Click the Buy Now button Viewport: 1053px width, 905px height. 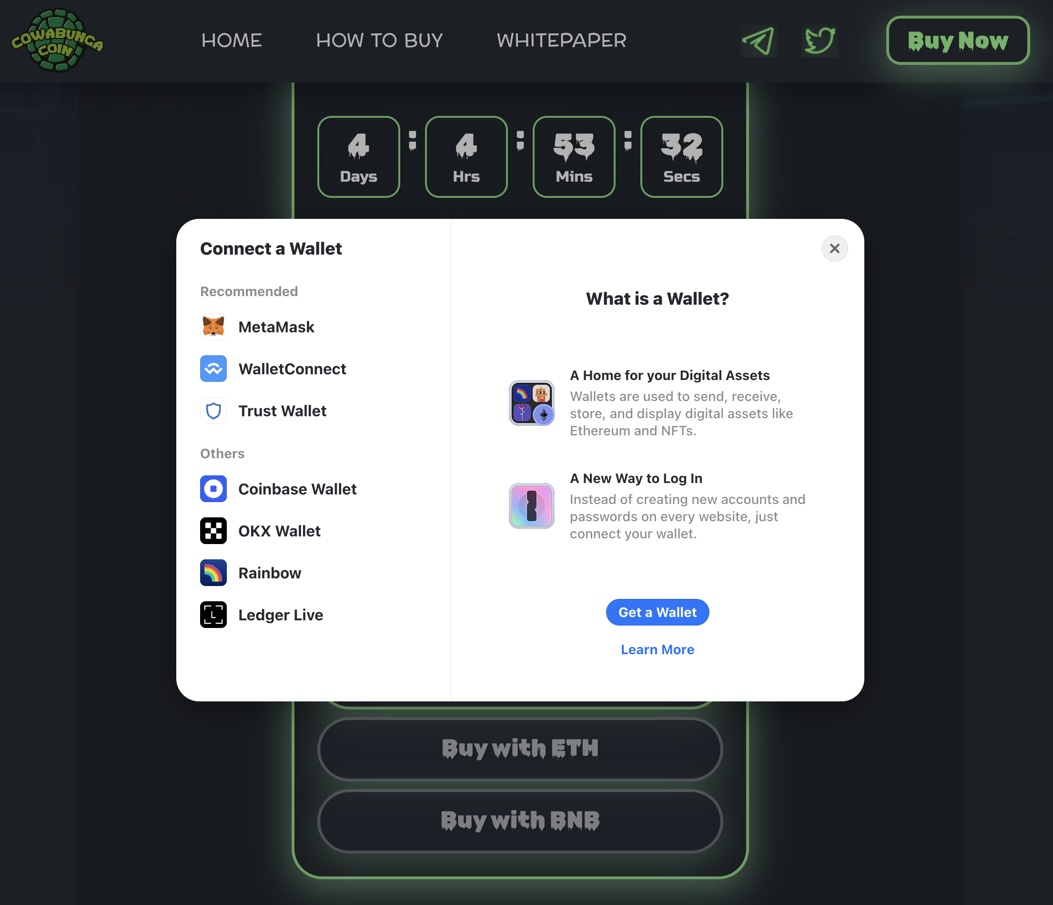[958, 41]
